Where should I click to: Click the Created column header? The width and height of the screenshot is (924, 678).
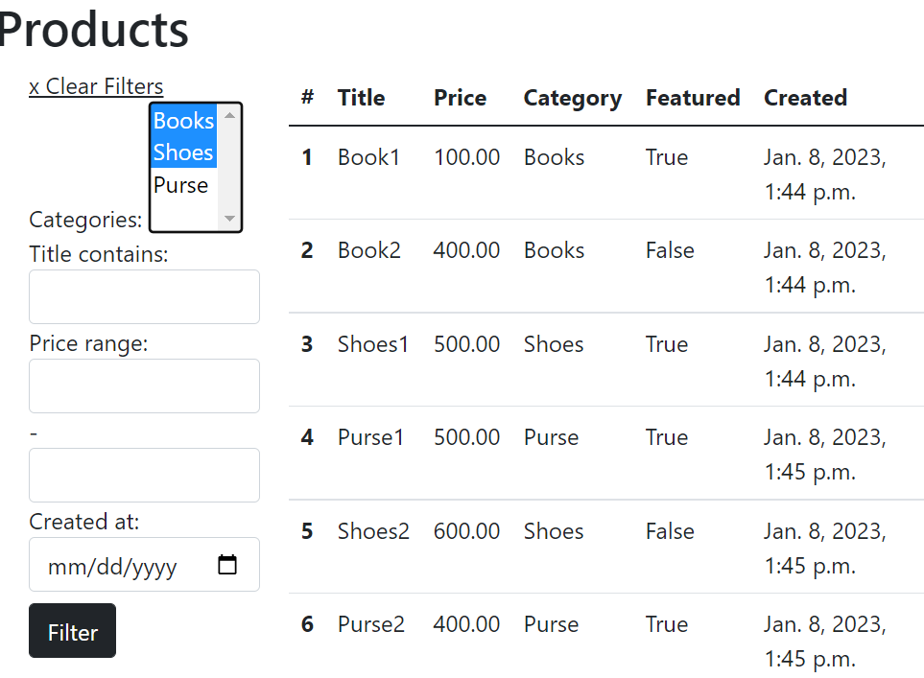point(805,97)
